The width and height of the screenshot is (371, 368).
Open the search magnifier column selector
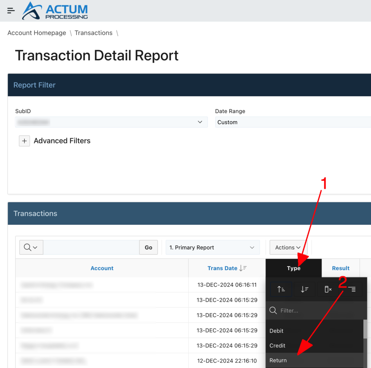click(31, 247)
